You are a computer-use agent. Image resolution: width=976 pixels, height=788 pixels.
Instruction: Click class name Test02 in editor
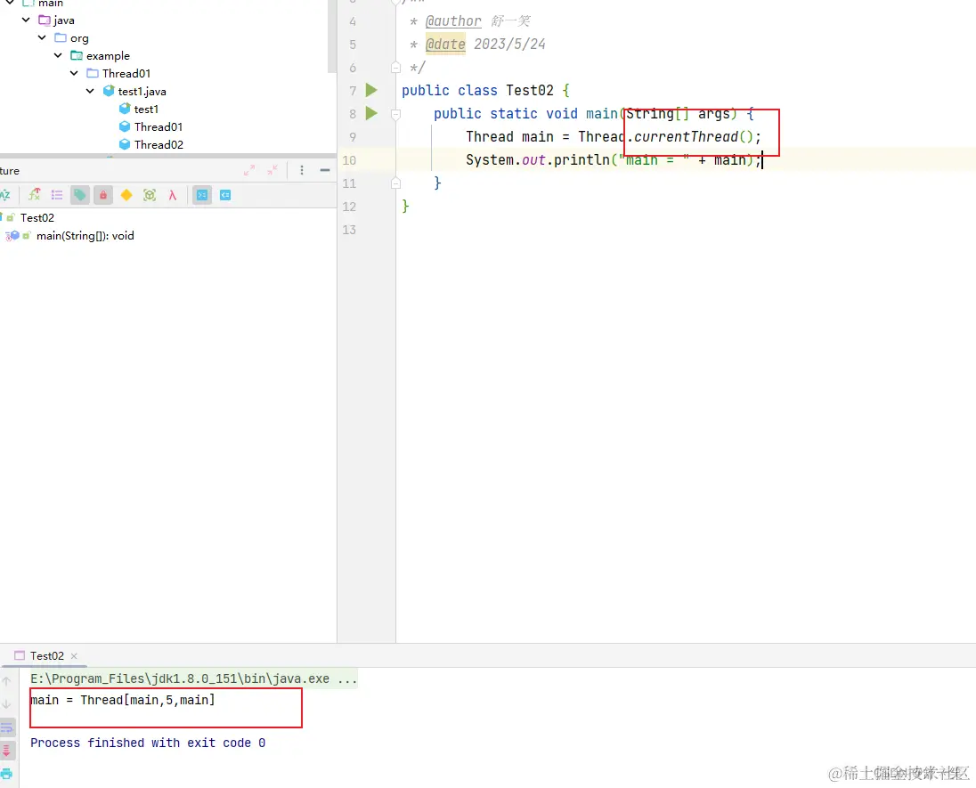(x=530, y=90)
